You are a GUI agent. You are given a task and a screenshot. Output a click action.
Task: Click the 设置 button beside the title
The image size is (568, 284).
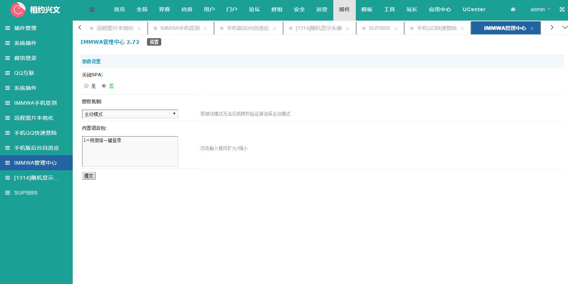[x=154, y=42]
